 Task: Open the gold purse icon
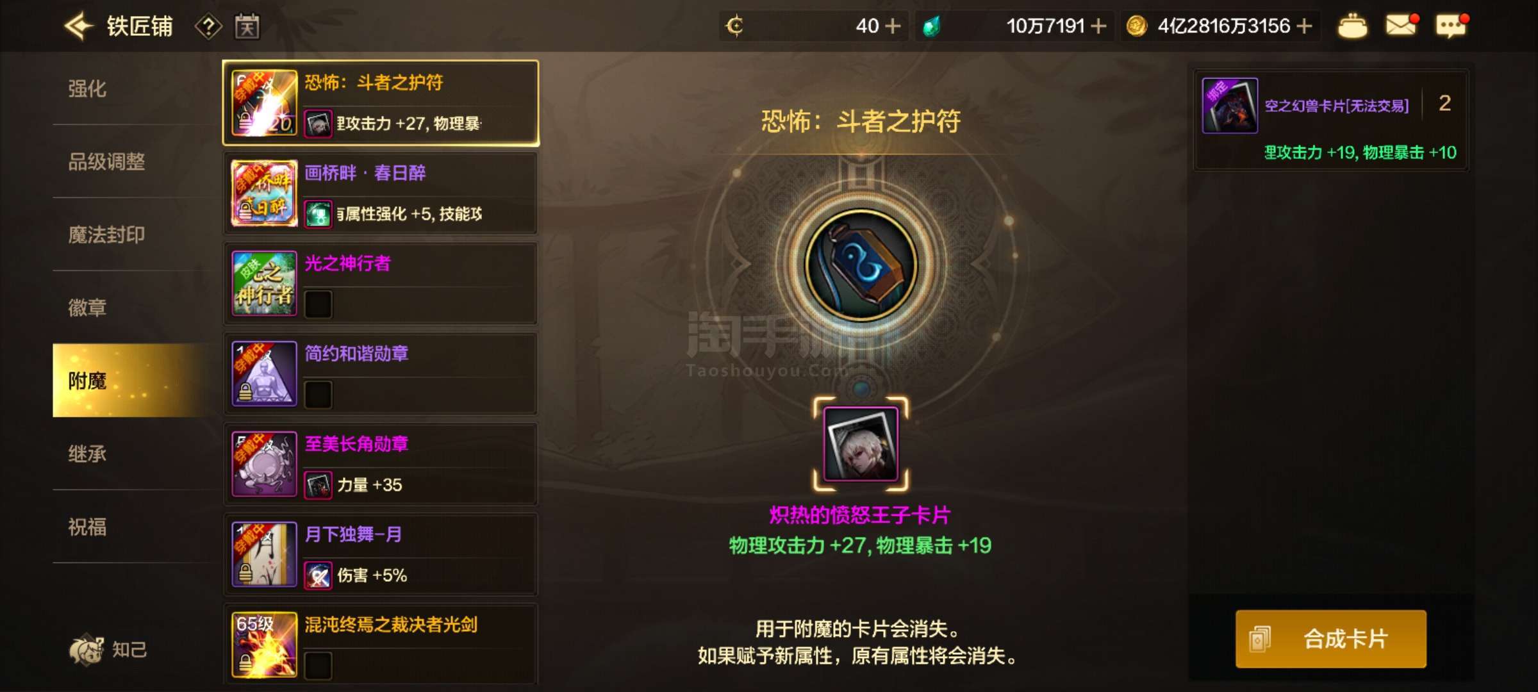click(x=1352, y=27)
